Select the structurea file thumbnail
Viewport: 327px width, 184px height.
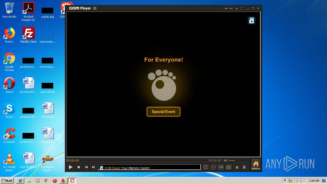click(x=48, y=62)
